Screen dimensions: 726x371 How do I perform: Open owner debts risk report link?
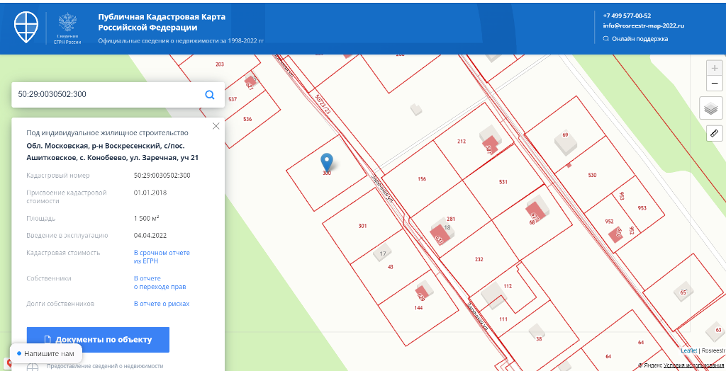(x=162, y=304)
